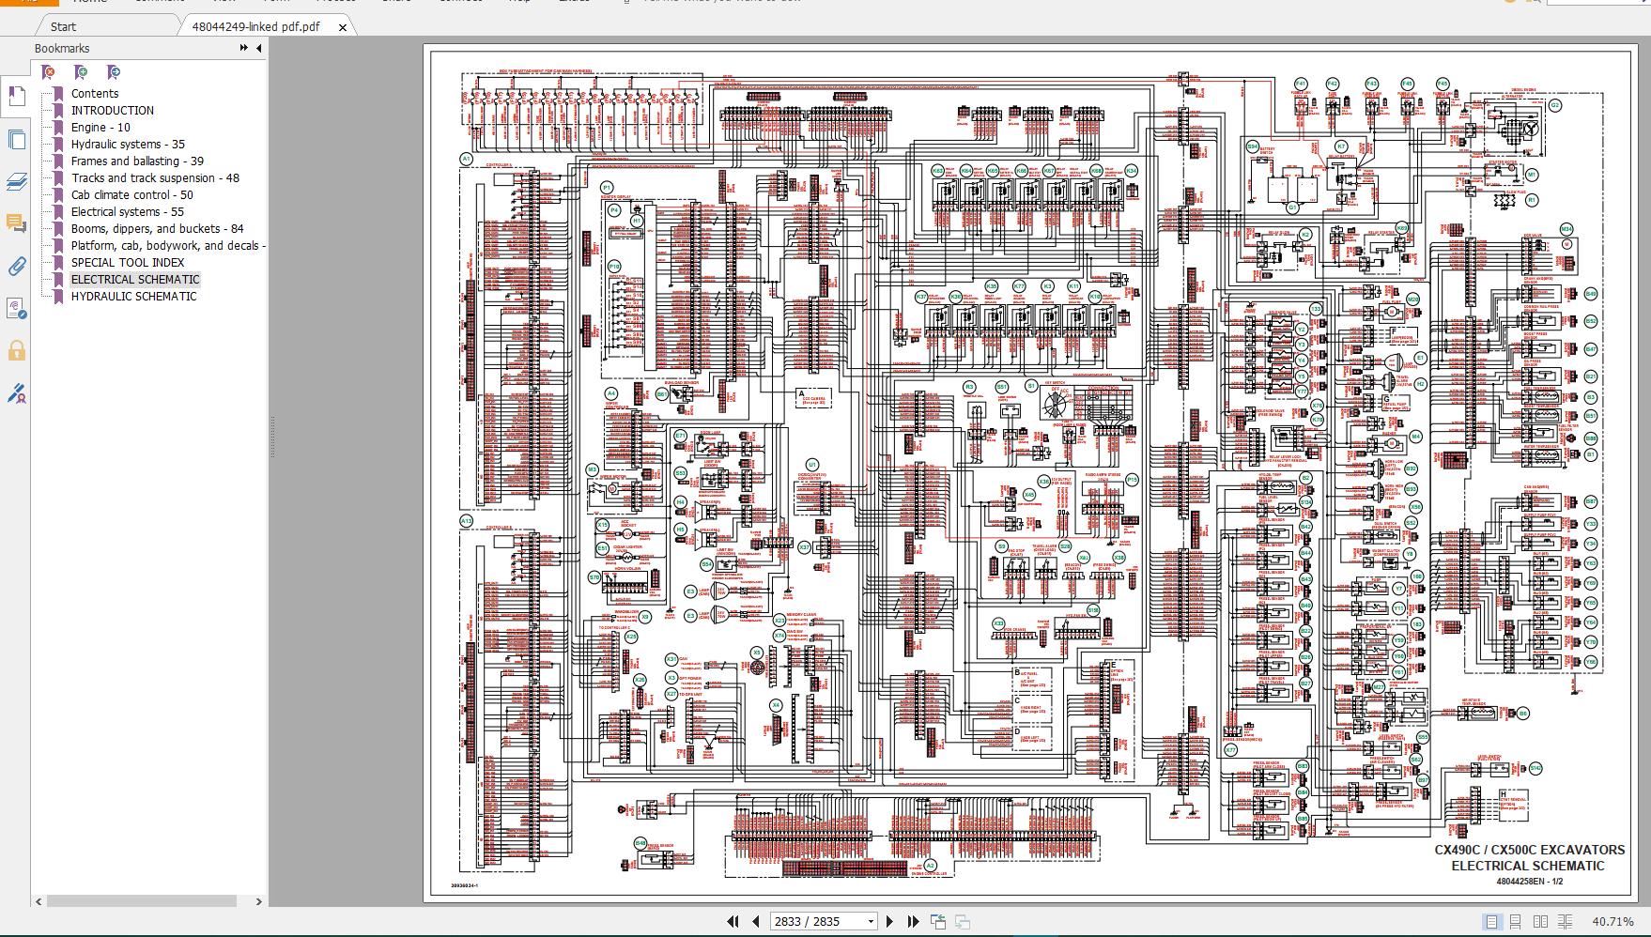
Task: Click bookmarks scrollbar left arrow
Action: (x=39, y=901)
